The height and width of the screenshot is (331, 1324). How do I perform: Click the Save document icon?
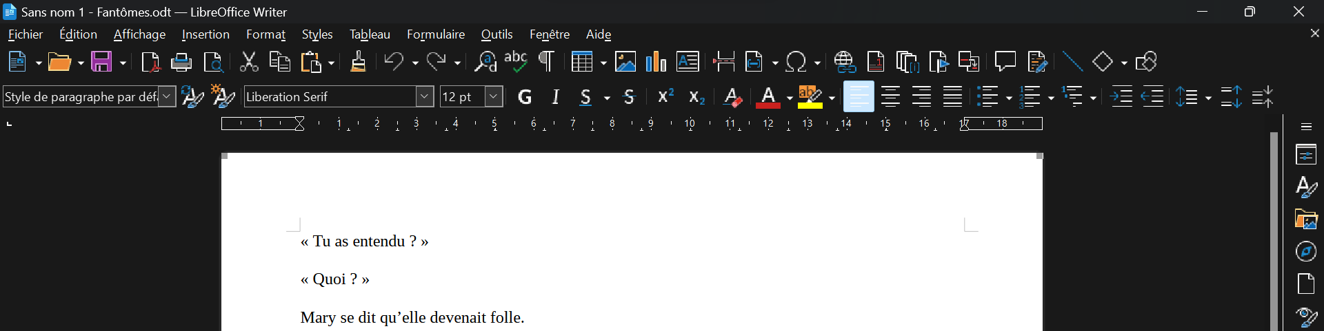tap(102, 62)
